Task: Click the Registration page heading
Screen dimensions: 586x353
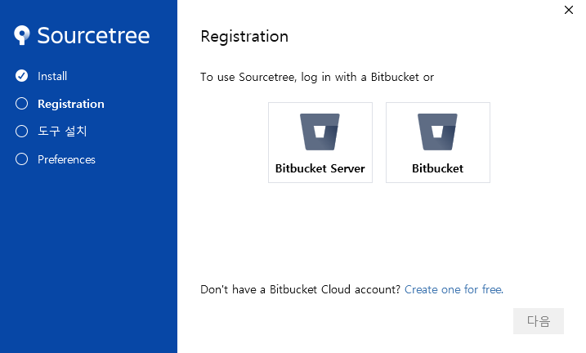Action: click(x=244, y=37)
